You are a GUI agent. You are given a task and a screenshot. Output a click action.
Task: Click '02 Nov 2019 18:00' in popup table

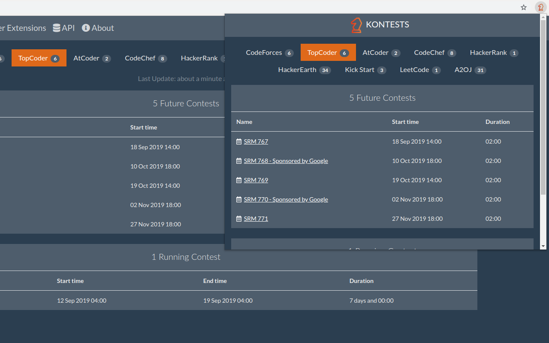click(417, 199)
